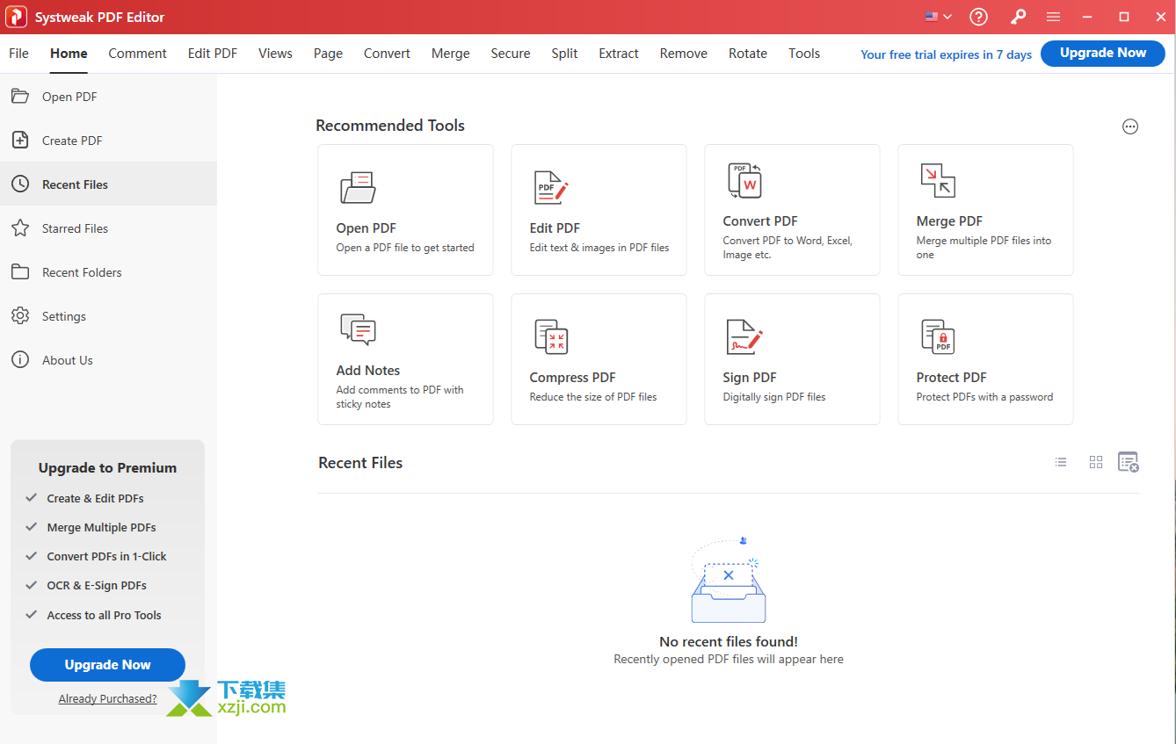Viewport: 1176px width, 744px height.
Task: Switch to the Extract tab
Action: (619, 54)
